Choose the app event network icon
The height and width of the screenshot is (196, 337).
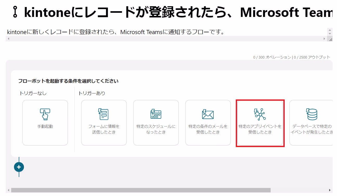(x=260, y=114)
